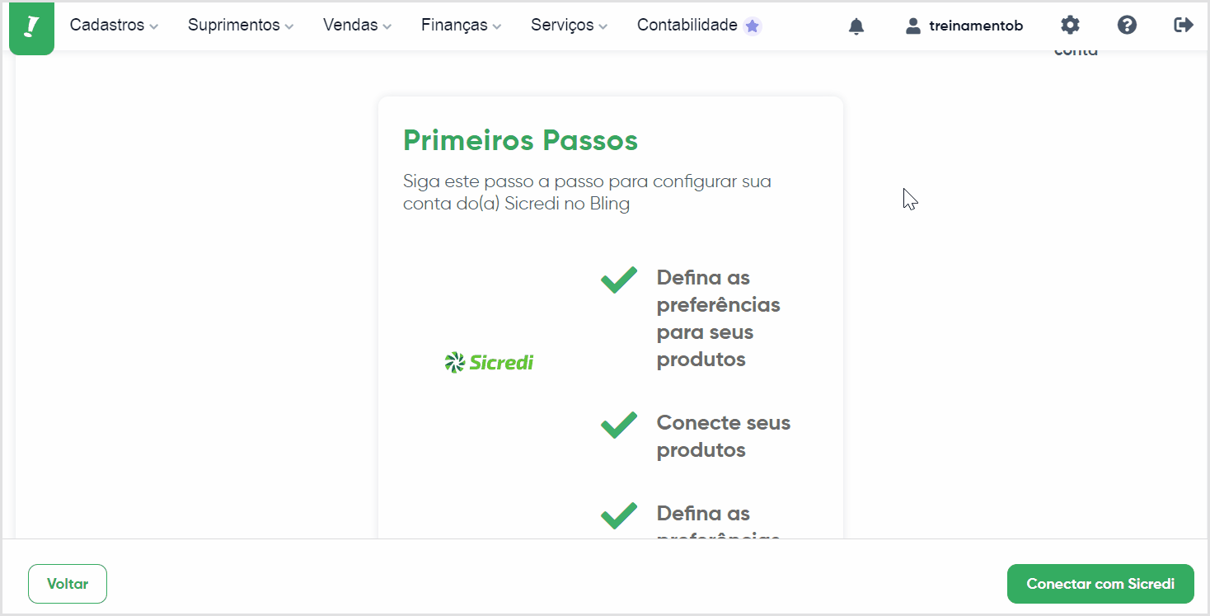Open the Contabilidade menu item
This screenshot has height=616, width=1210.
pyautogui.click(x=687, y=26)
